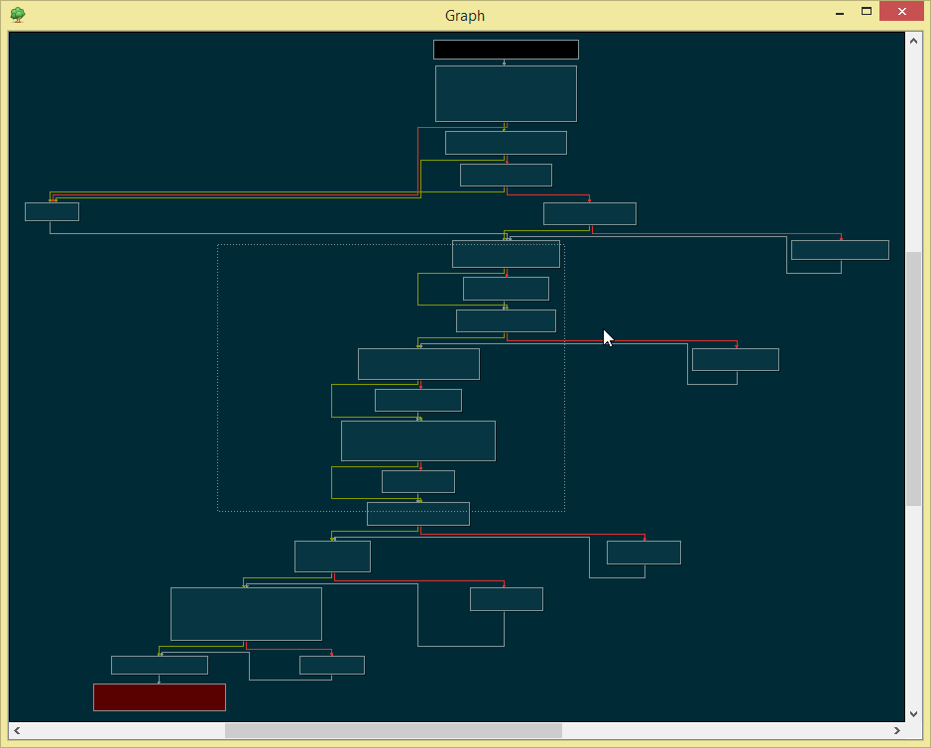The width and height of the screenshot is (931, 748).
Task: Click the horizontal scrollbar thumb
Action: pyautogui.click(x=393, y=730)
